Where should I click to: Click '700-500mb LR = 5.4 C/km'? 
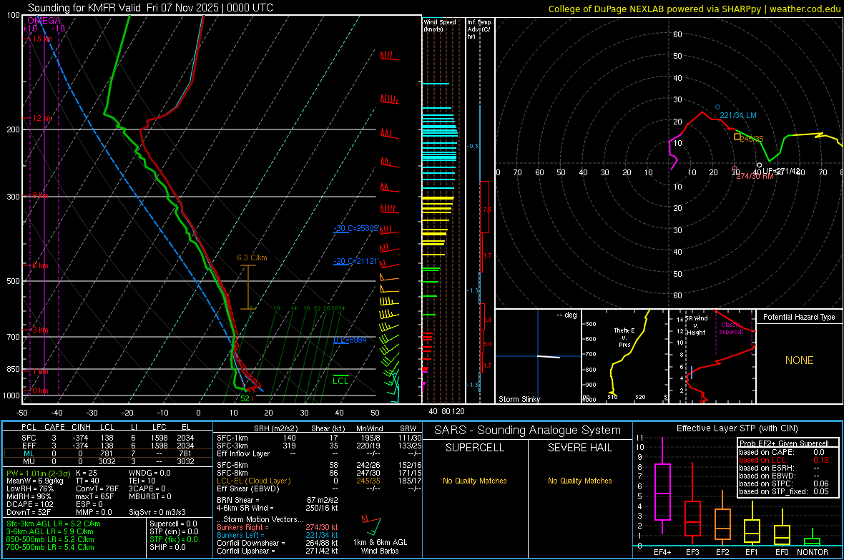50,547
